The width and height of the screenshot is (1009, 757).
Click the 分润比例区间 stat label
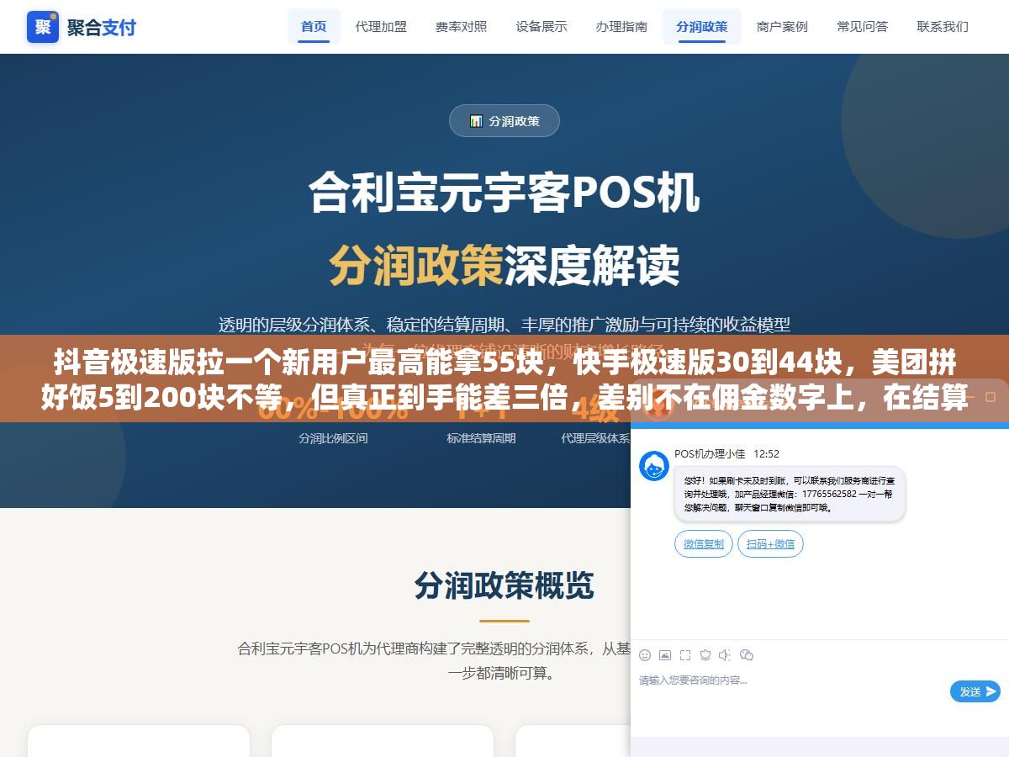coord(333,438)
